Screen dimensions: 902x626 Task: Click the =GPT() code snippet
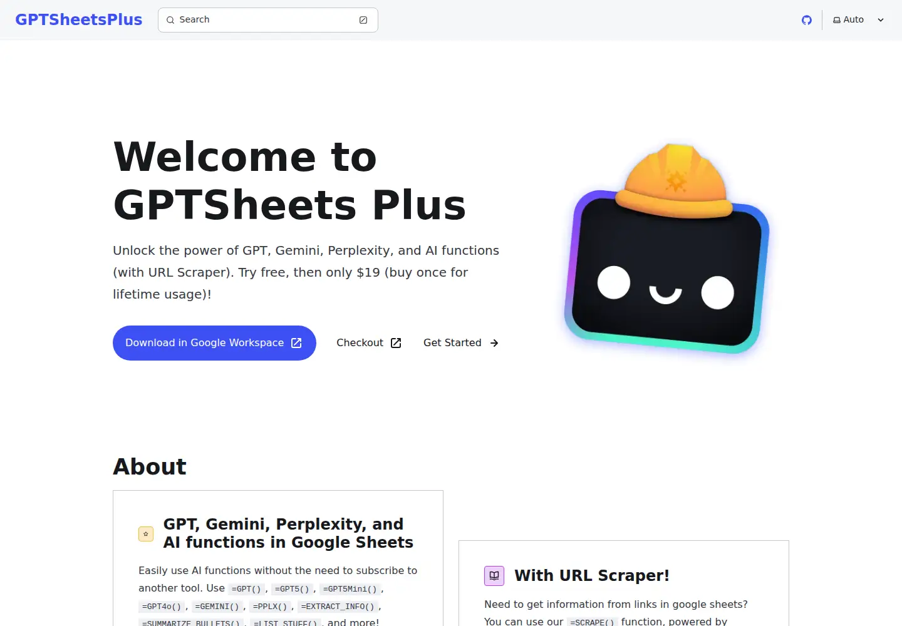coord(246,589)
